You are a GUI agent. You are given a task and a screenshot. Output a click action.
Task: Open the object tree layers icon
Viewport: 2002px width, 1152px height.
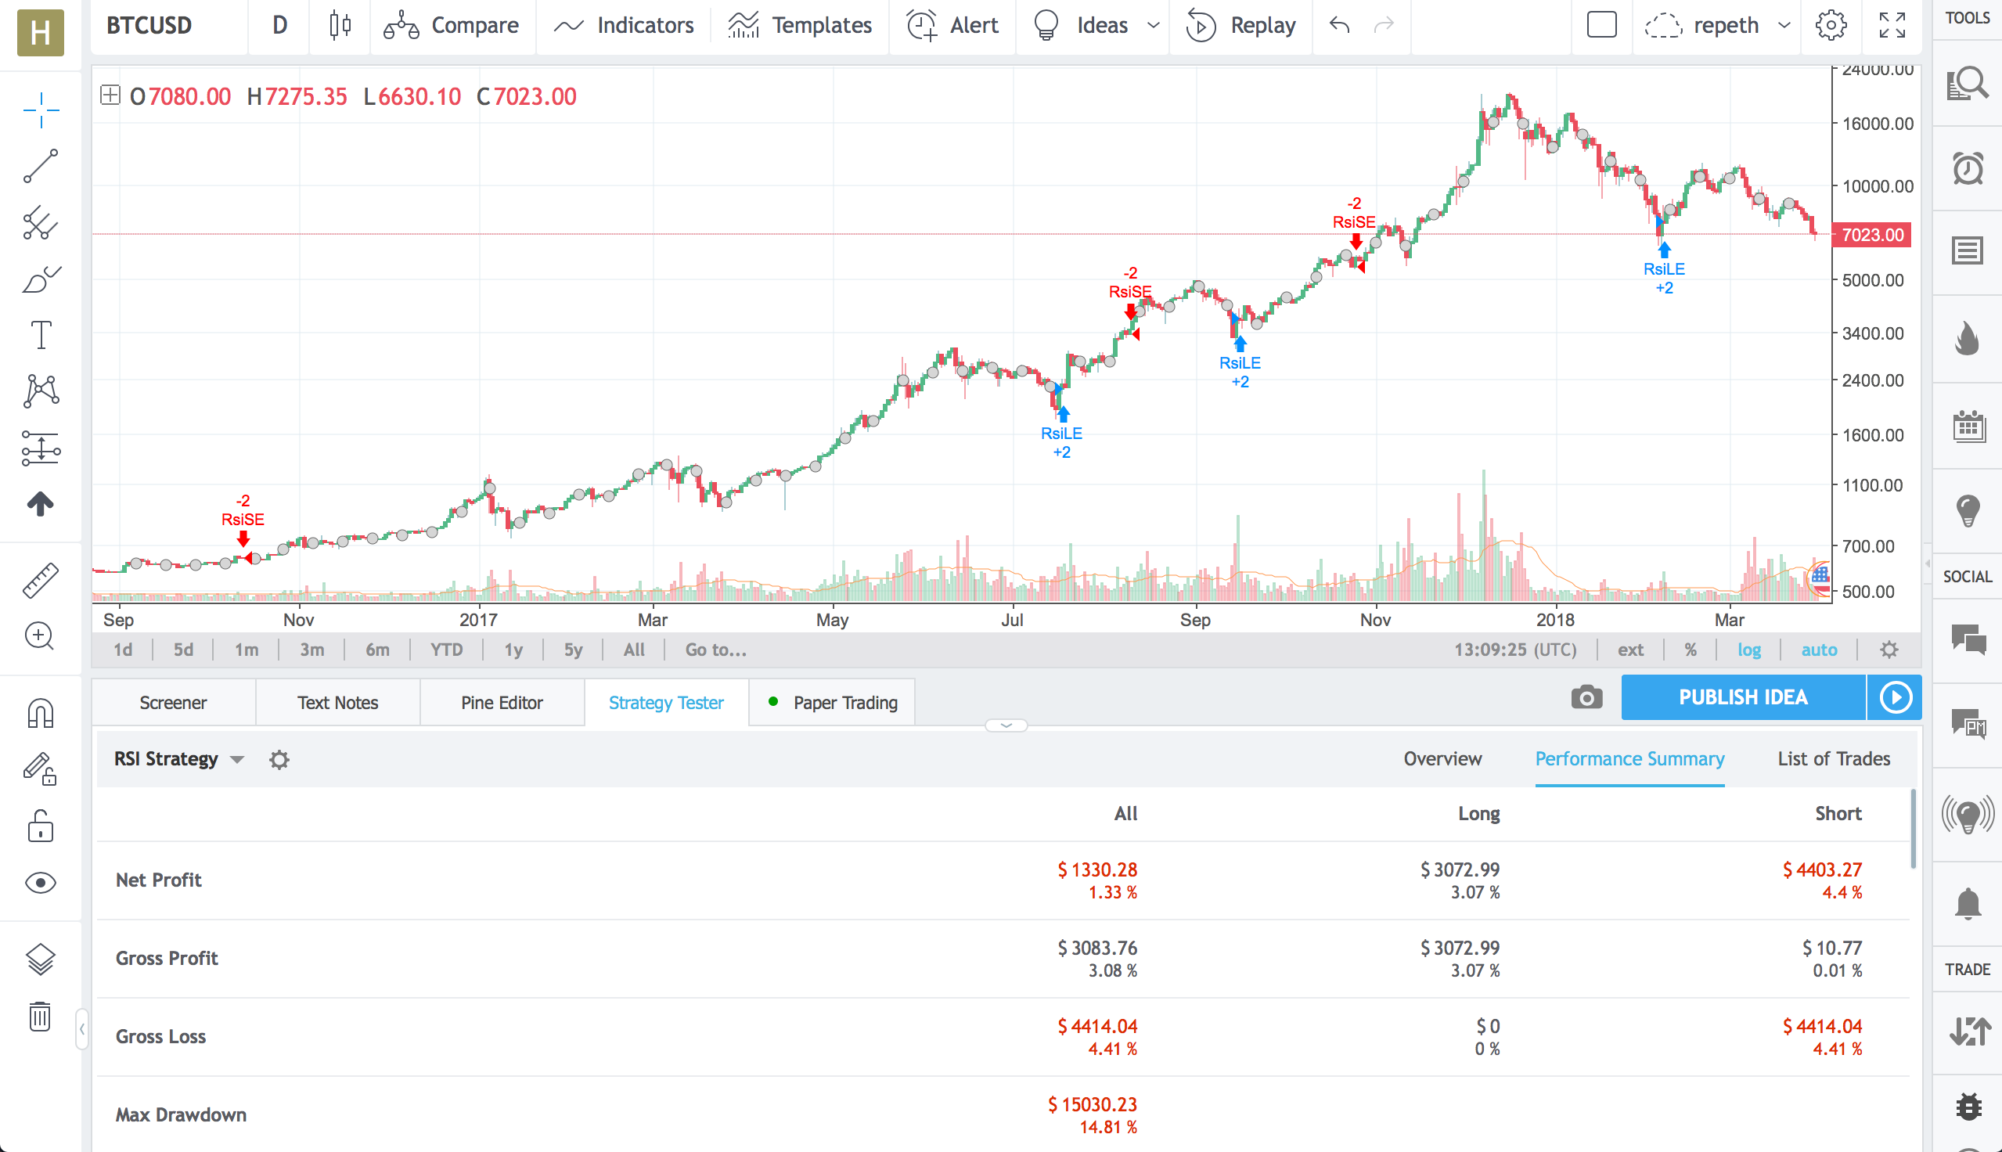41,959
